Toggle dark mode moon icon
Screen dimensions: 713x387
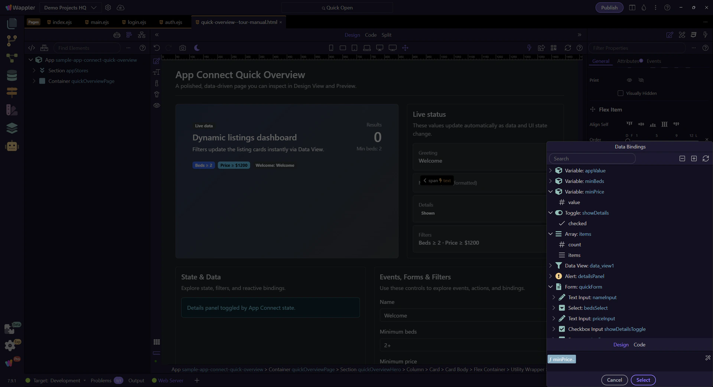[197, 48]
